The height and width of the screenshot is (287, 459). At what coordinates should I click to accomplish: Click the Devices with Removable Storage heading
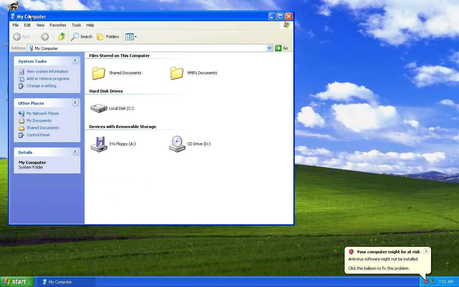[123, 127]
